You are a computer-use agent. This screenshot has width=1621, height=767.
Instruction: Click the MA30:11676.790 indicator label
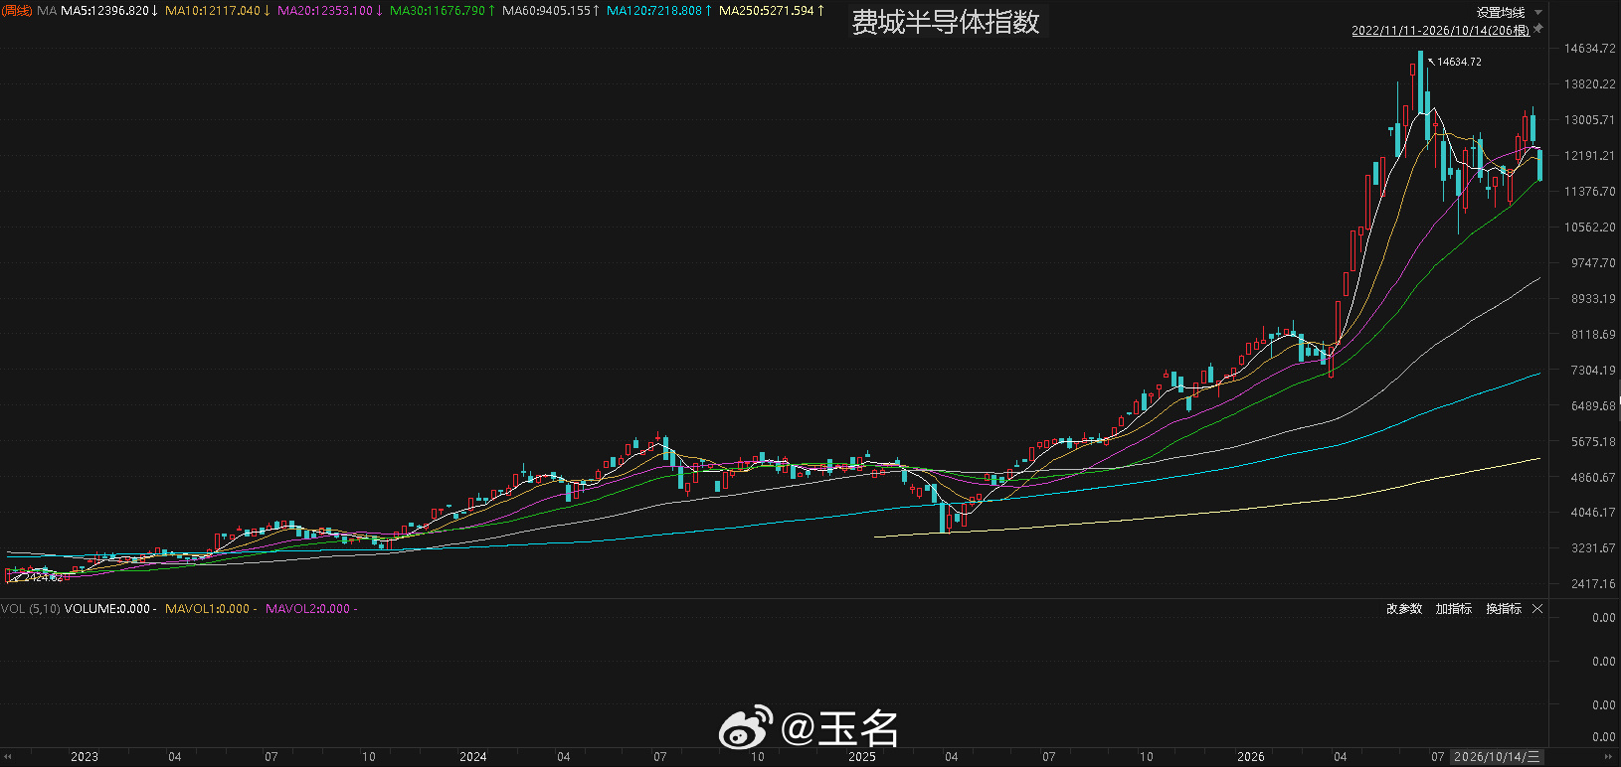pos(443,11)
